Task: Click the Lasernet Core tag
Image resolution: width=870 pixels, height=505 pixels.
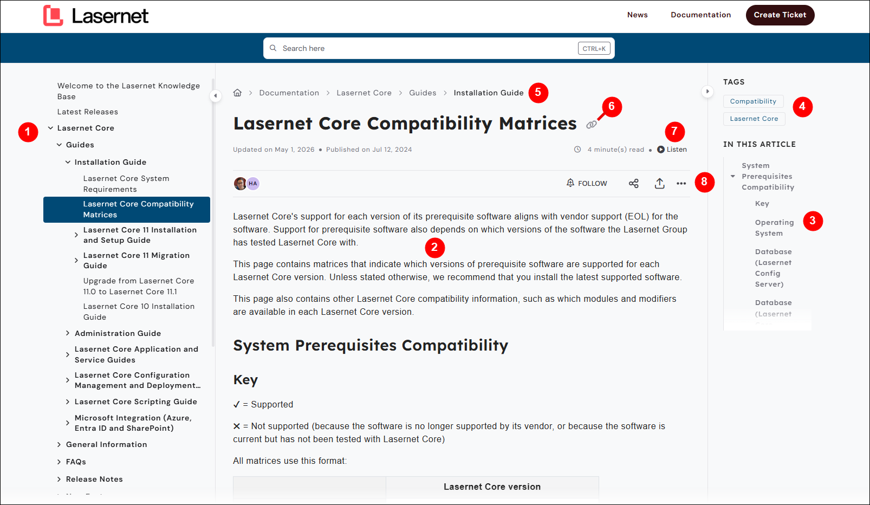Action: [x=754, y=119]
